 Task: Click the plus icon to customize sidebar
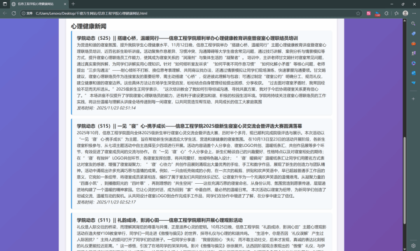(x=413, y=99)
